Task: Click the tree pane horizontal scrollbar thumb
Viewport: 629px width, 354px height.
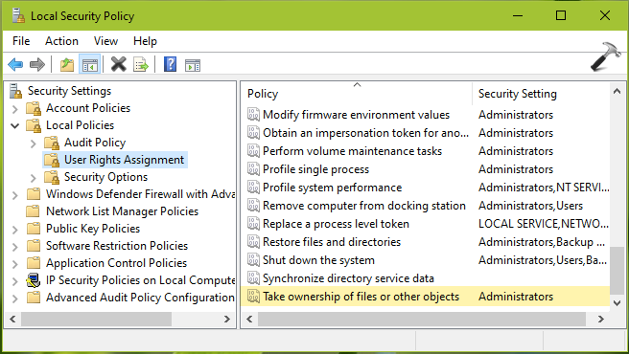Action: 96,320
